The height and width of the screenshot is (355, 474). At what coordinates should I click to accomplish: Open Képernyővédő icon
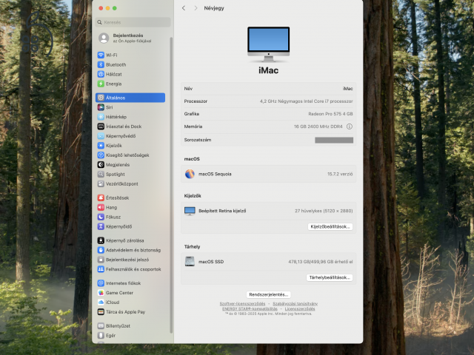click(x=101, y=136)
